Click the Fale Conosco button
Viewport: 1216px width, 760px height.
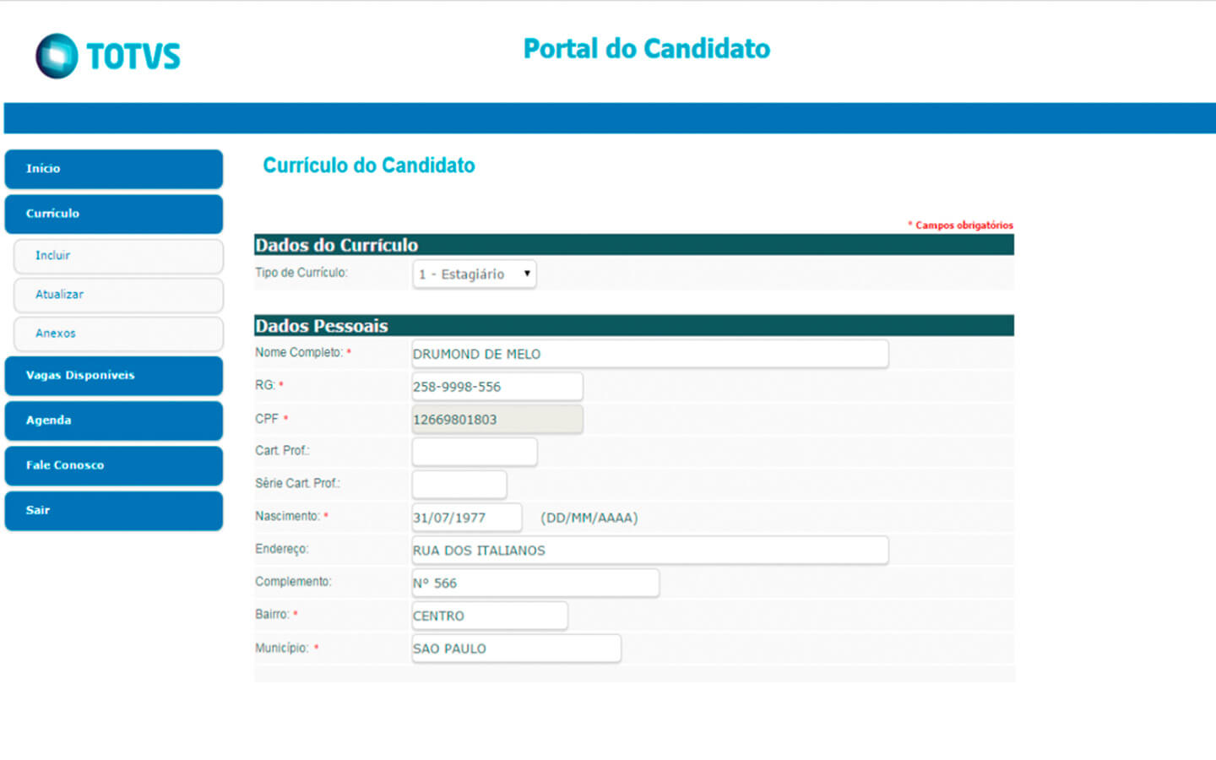click(x=114, y=465)
